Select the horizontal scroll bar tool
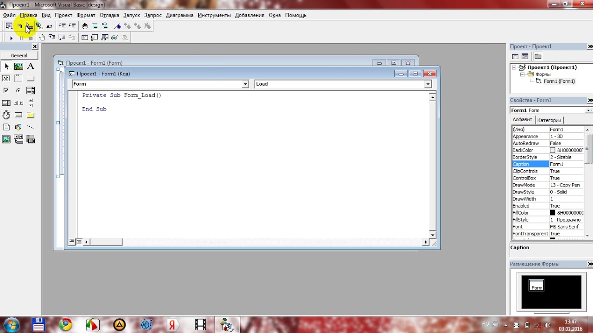Viewport: 593px width, 333px height. (x=19, y=103)
